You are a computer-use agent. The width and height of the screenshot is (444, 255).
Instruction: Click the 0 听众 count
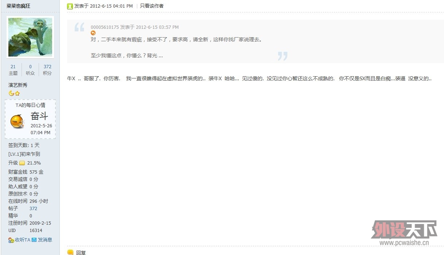[30, 70]
